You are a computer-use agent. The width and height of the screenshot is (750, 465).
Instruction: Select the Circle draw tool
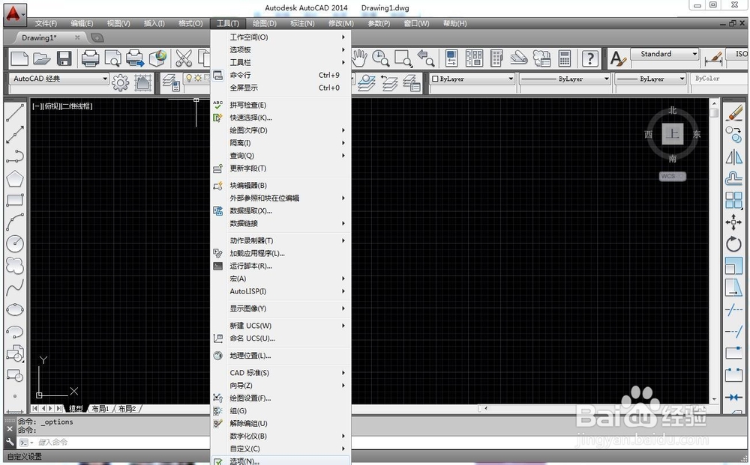pyautogui.click(x=15, y=243)
